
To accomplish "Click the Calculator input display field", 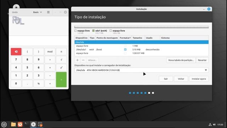I will pyautogui.click(x=39, y=41).
